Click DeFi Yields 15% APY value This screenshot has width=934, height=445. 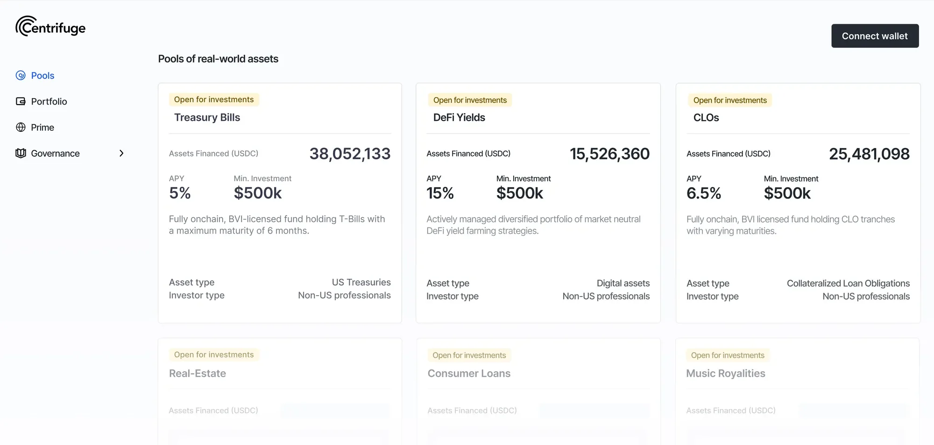(440, 193)
